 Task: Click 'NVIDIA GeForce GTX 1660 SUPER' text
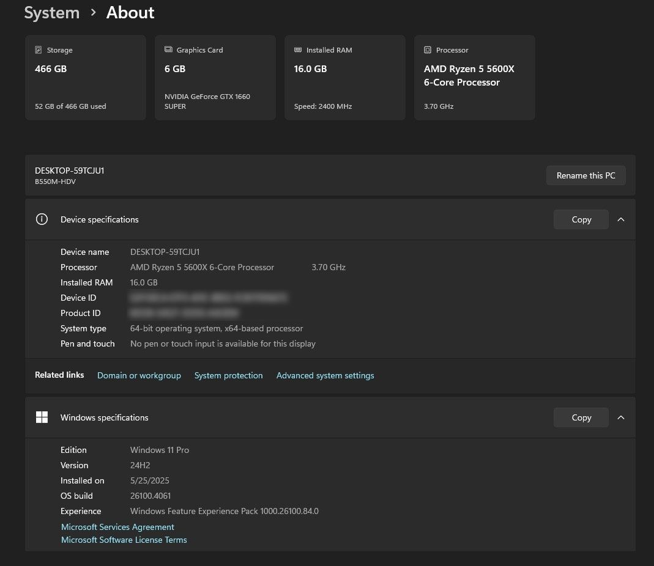point(207,101)
